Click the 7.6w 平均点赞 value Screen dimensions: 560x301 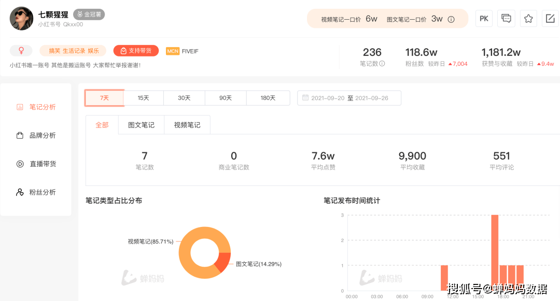pyautogui.click(x=323, y=156)
